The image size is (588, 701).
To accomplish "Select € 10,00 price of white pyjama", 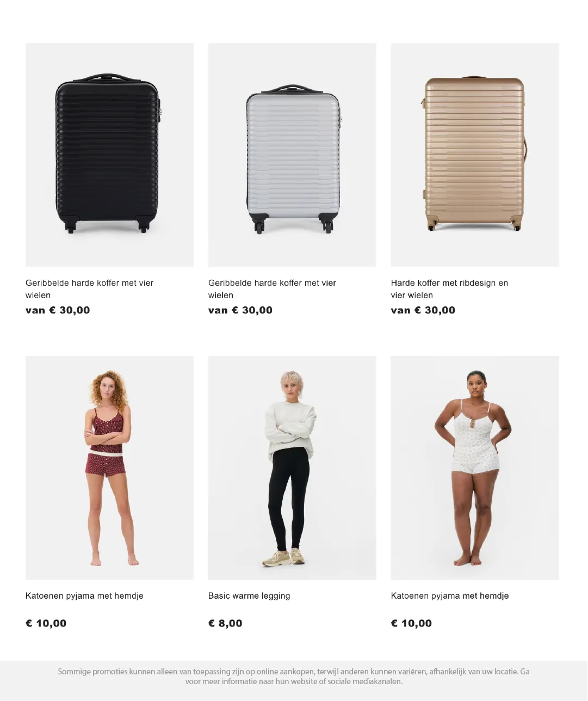I will (411, 623).
